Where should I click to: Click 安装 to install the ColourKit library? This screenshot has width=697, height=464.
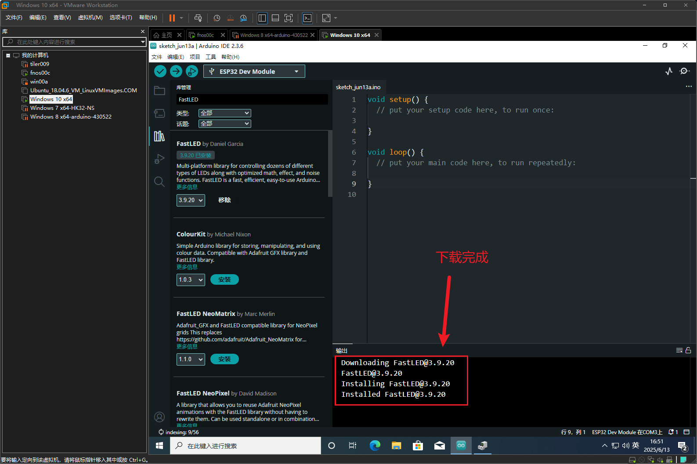[224, 279]
